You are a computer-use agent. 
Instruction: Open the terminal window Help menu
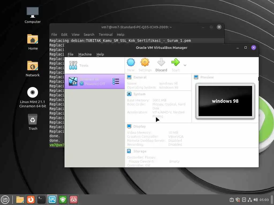tap(121, 34)
